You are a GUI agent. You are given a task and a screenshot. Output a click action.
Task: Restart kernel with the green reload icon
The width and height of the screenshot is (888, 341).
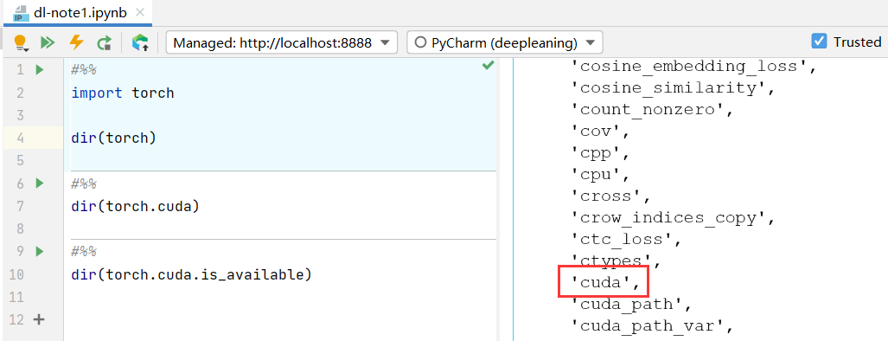(104, 42)
